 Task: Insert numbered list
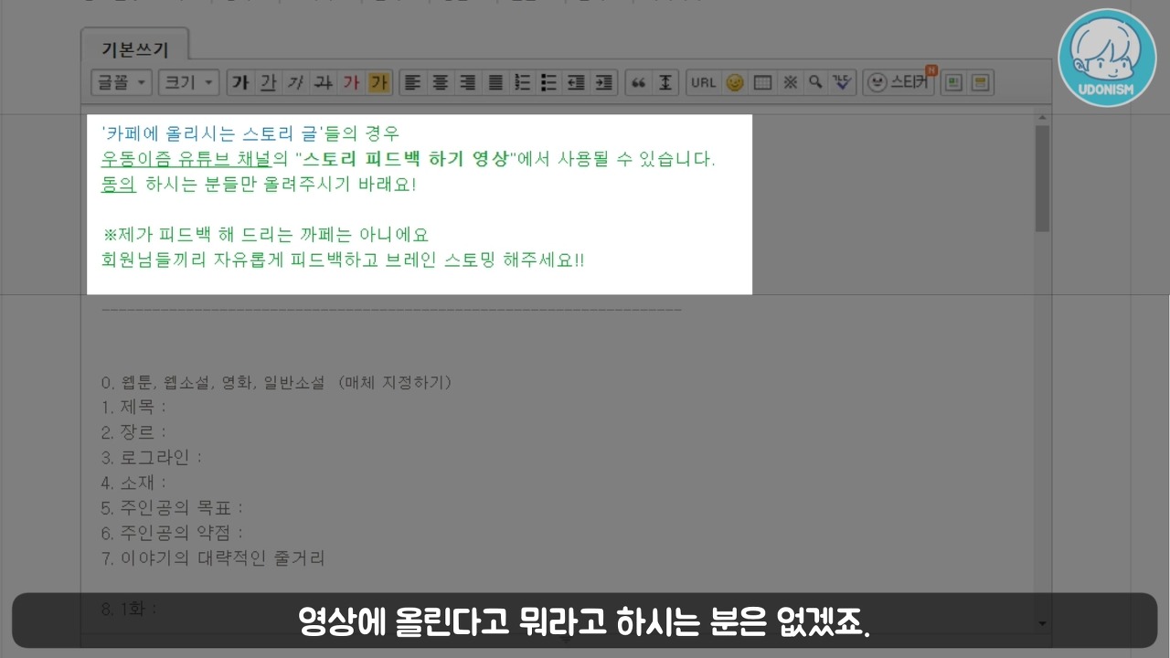(523, 82)
